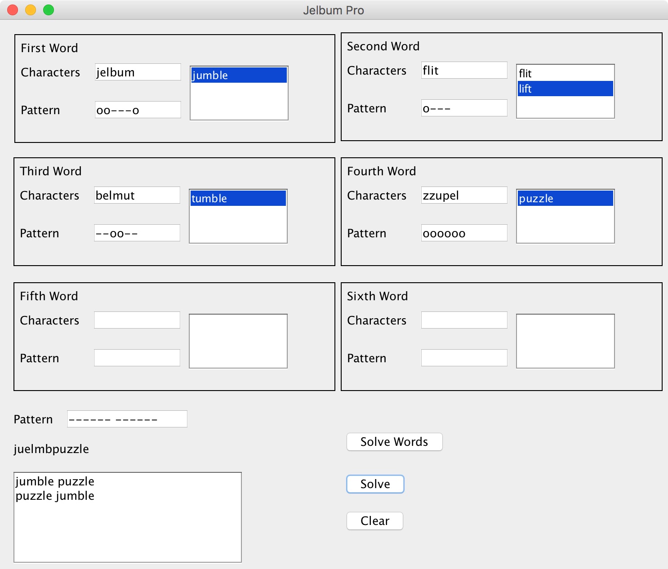The image size is (668, 569).
Task: Select 'puzzle' in Fourth Word list
Action: pos(565,199)
